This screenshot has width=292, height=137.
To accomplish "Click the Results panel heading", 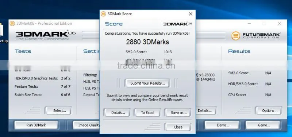I will (x=239, y=51).
